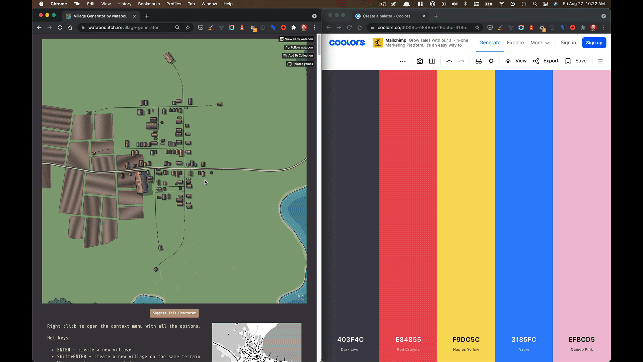Click the undo arrow in Coolors toolbar
Screen dimensions: 643x362
449,61
